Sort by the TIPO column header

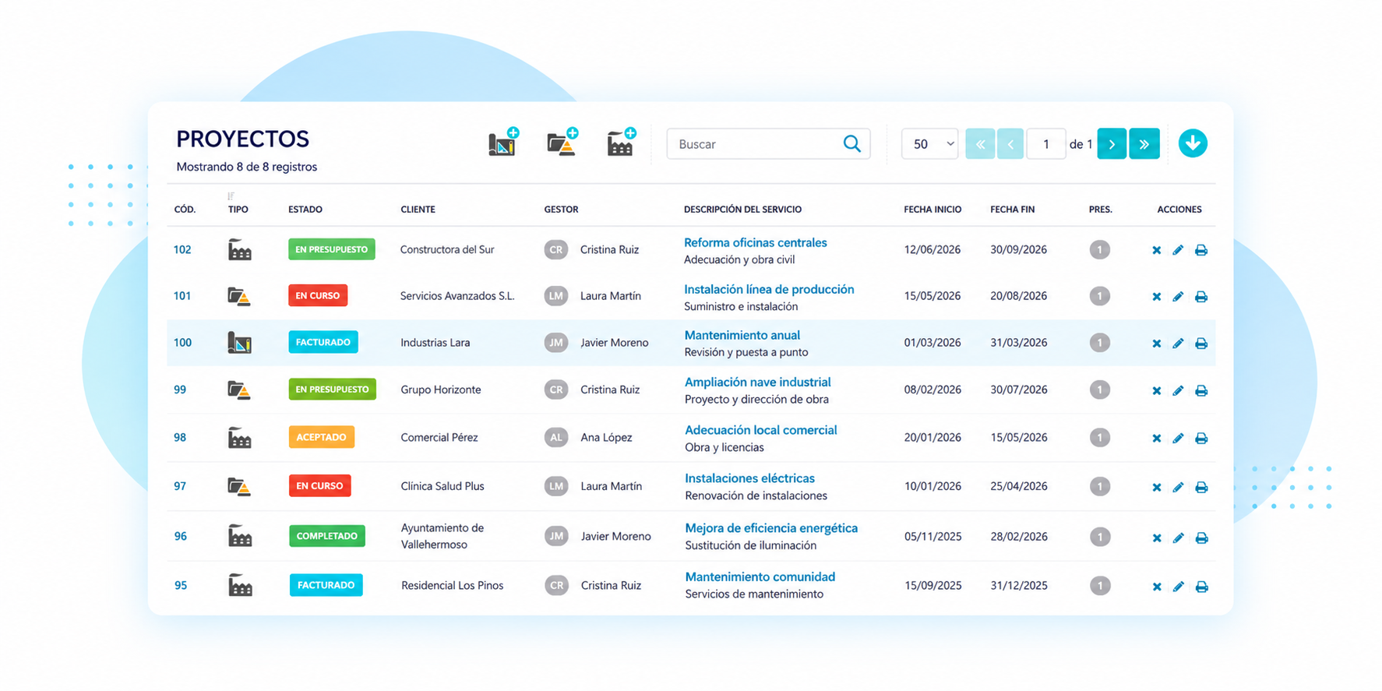point(238,210)
